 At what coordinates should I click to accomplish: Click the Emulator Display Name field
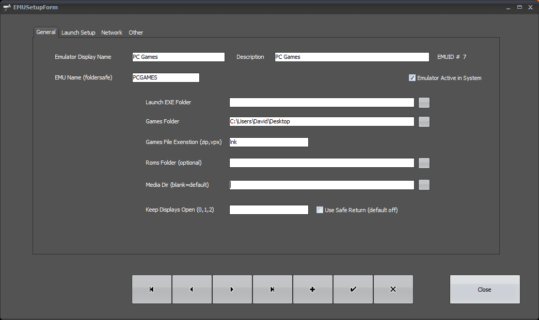(178, 57)
